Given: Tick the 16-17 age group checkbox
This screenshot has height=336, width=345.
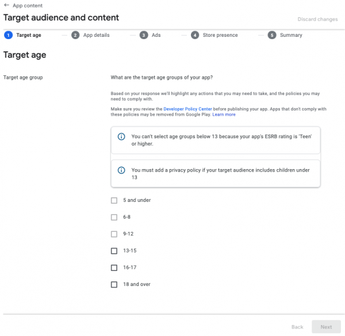Looking at the screenshot, I should pos(114,268).
